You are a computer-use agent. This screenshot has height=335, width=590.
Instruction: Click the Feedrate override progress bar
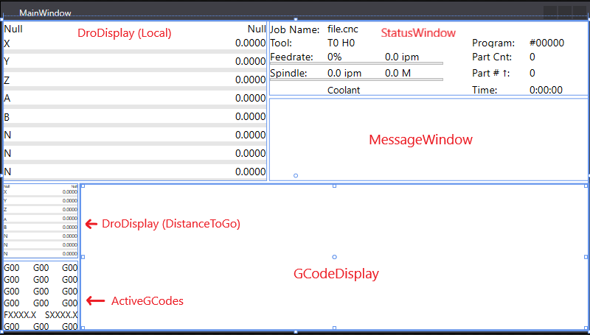click(356, 64)
